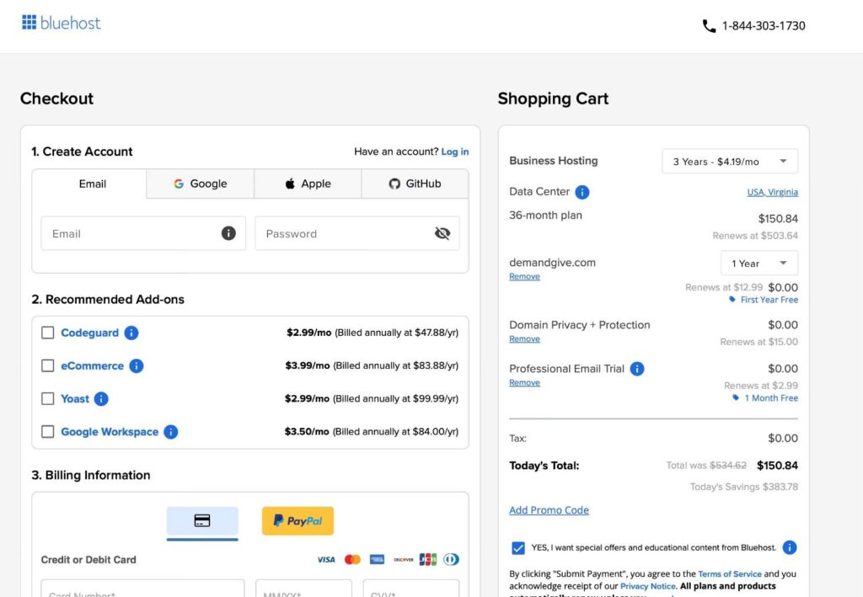Viewport: 863px width, 597px height.
Task: Open Yoast info icon
Action: coord(101,398)
